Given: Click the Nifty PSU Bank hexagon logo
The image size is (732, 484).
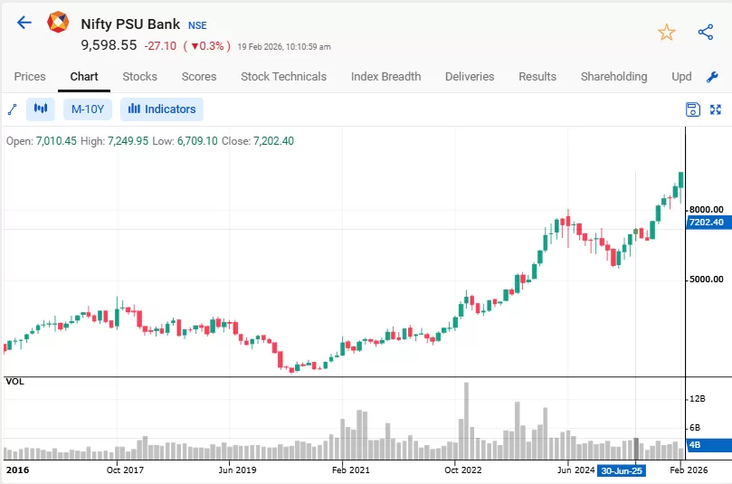Looking at the screenshot, I should pyautogui.click(x=58, y=22).
